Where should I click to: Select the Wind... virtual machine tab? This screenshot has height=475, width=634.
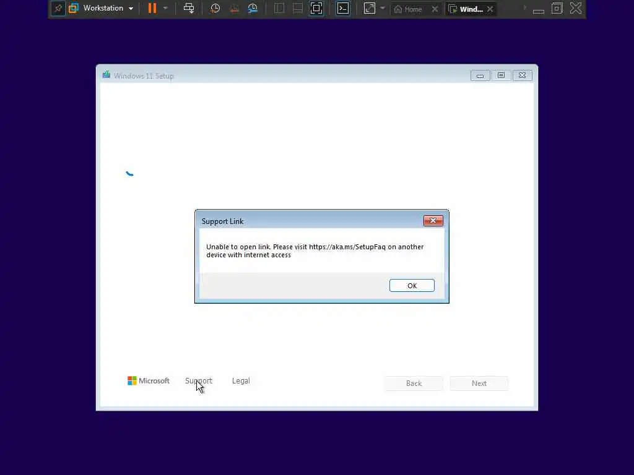466,9
